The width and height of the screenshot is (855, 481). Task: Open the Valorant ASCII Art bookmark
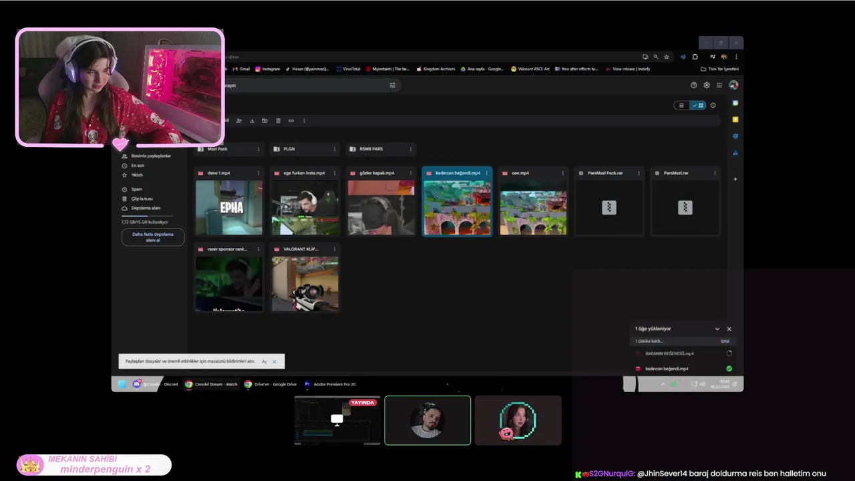(x=530, y=69)
